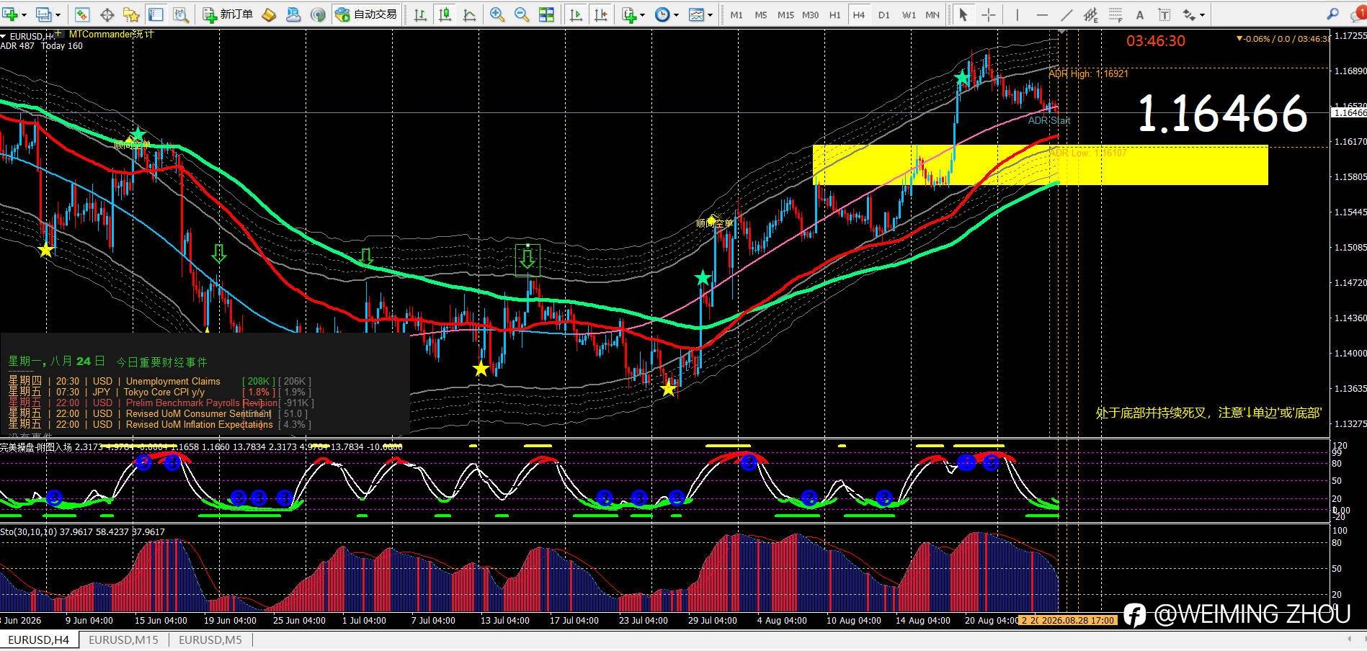The image size is (1367, 651).
Task: Toggle chart Auto Scroll
Action: coord(576,14)
